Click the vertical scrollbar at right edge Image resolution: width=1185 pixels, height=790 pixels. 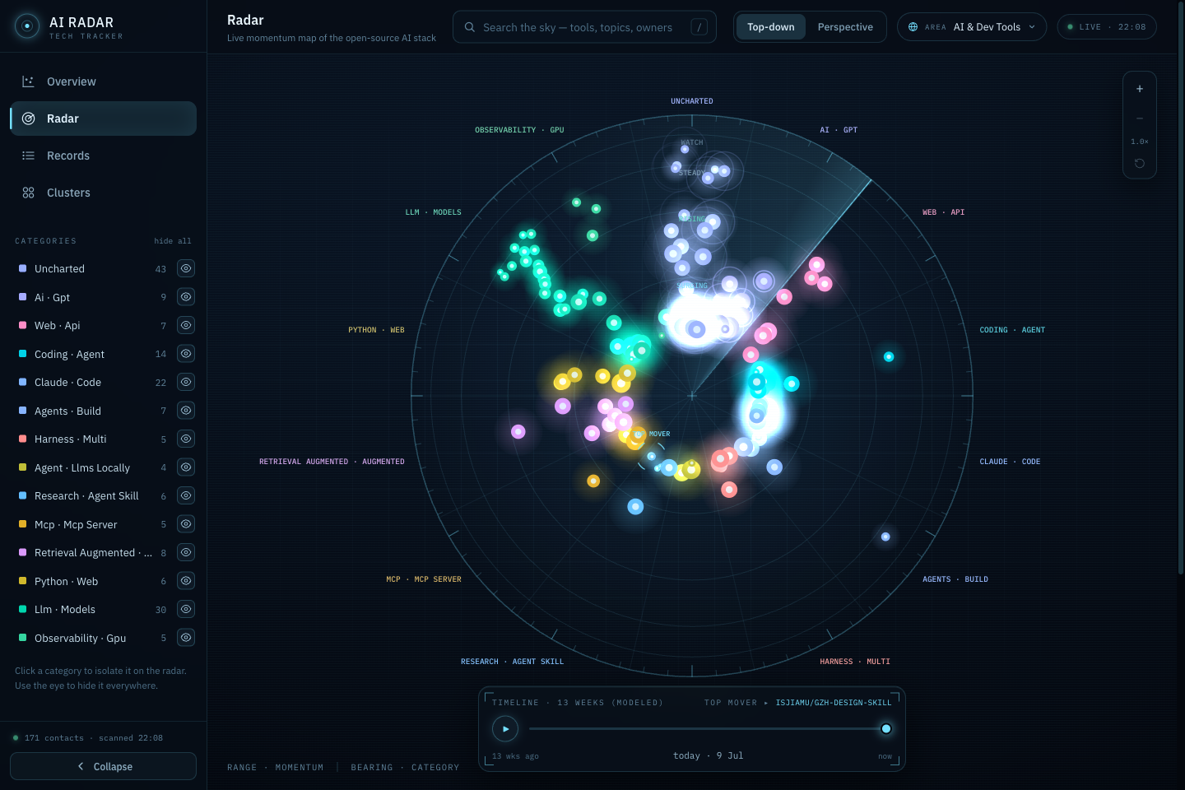1182,288
